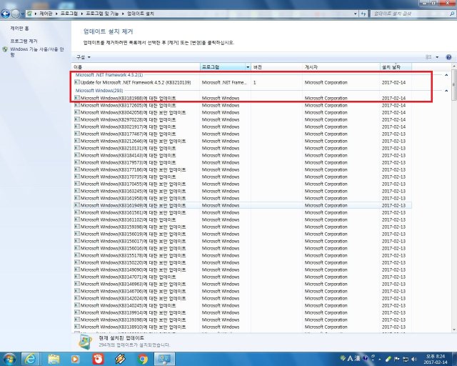This screenshot has width=457, height=366.
Task: Open Windows 기능 사용/사용 안 함 link
Action: point(37,51)
